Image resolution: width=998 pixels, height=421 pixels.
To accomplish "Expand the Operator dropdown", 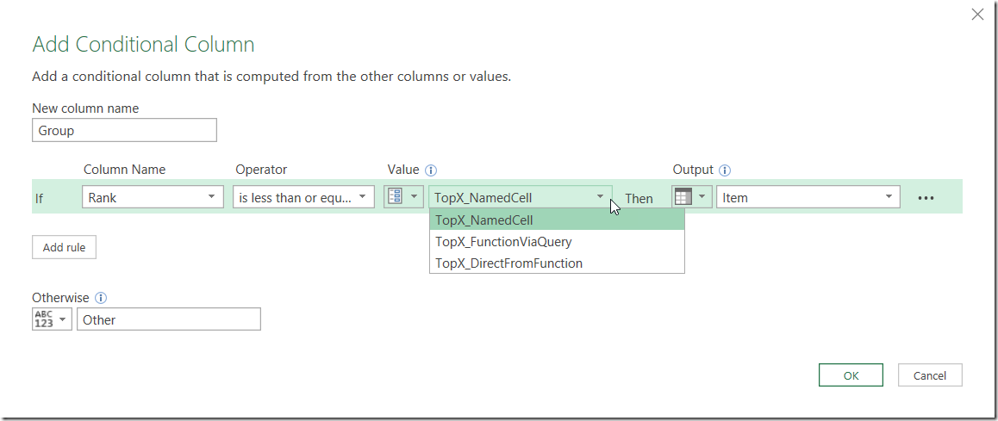I will coord(303,197).
